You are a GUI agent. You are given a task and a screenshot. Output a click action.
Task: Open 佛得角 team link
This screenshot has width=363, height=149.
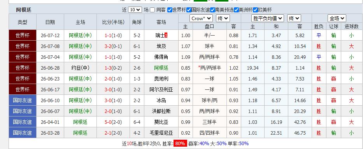click(x=161, y=57)
